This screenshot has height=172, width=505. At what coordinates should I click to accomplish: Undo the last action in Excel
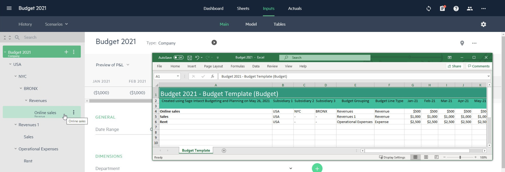[x=197, y=58]
